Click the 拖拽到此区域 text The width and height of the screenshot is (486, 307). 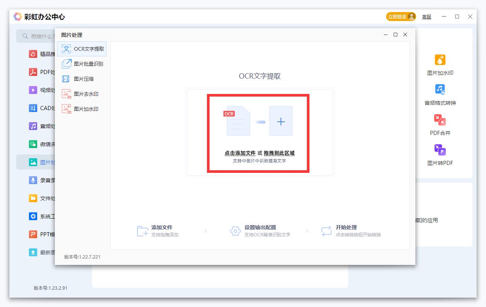point(279,153)
